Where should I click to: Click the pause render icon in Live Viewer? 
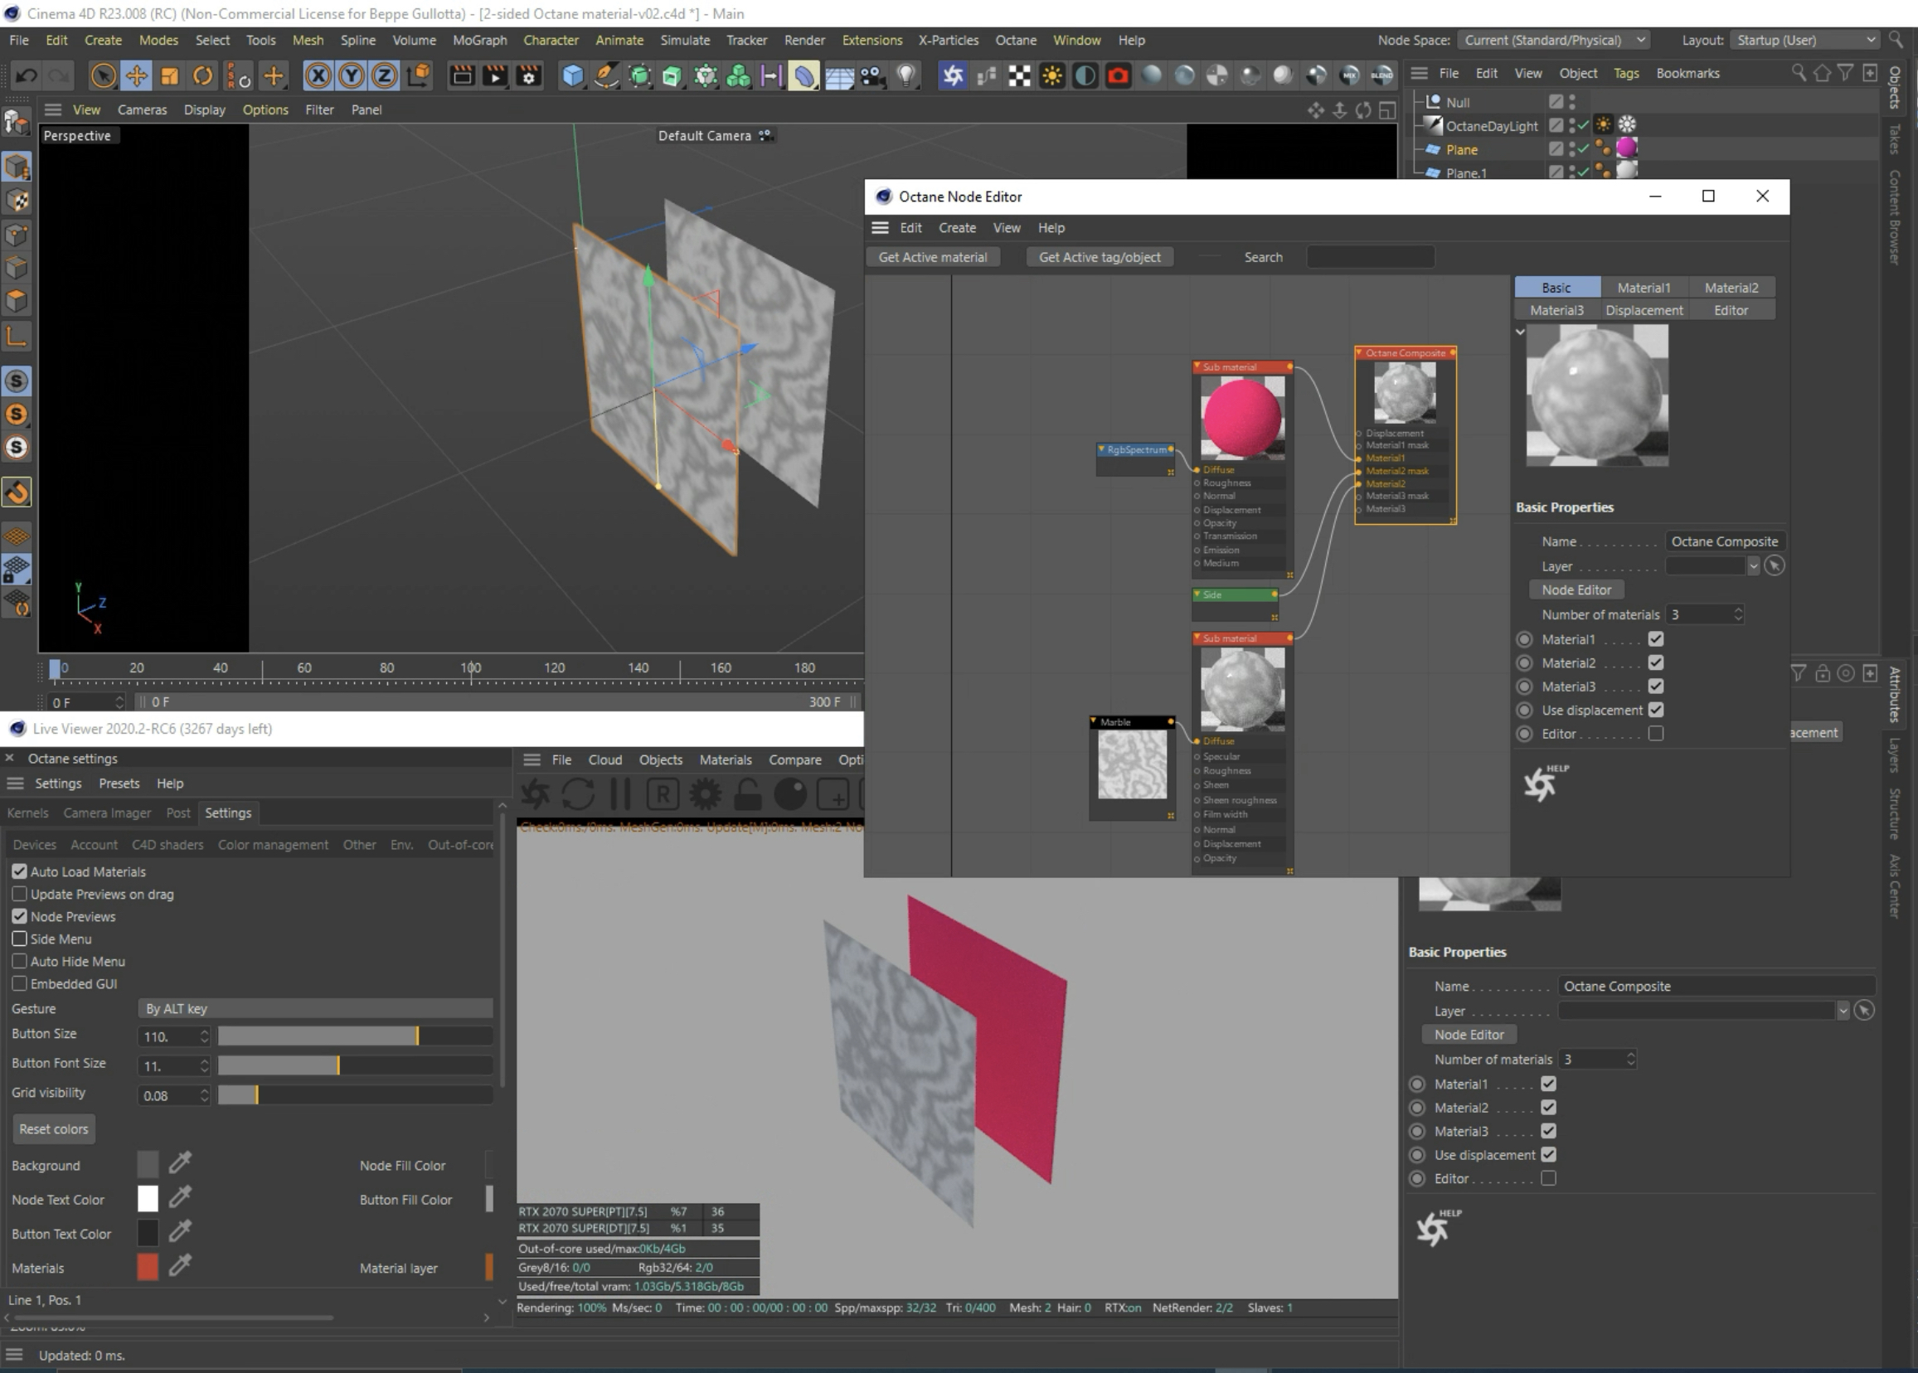[620, 795]
